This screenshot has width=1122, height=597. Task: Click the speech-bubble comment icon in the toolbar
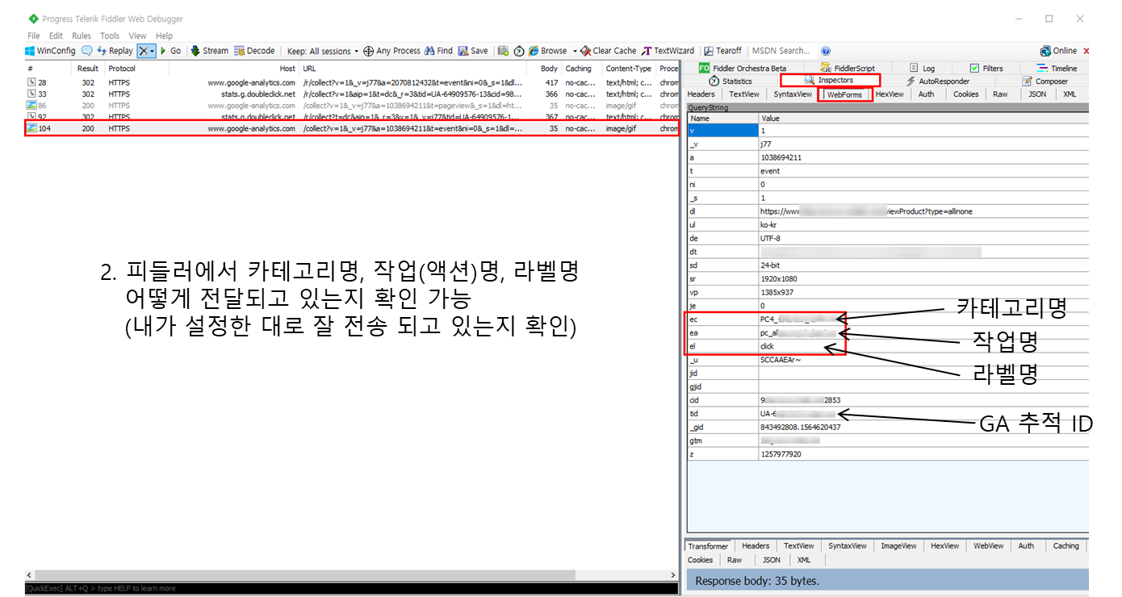[86, 51]
